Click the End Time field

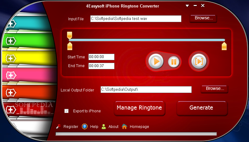101,66
